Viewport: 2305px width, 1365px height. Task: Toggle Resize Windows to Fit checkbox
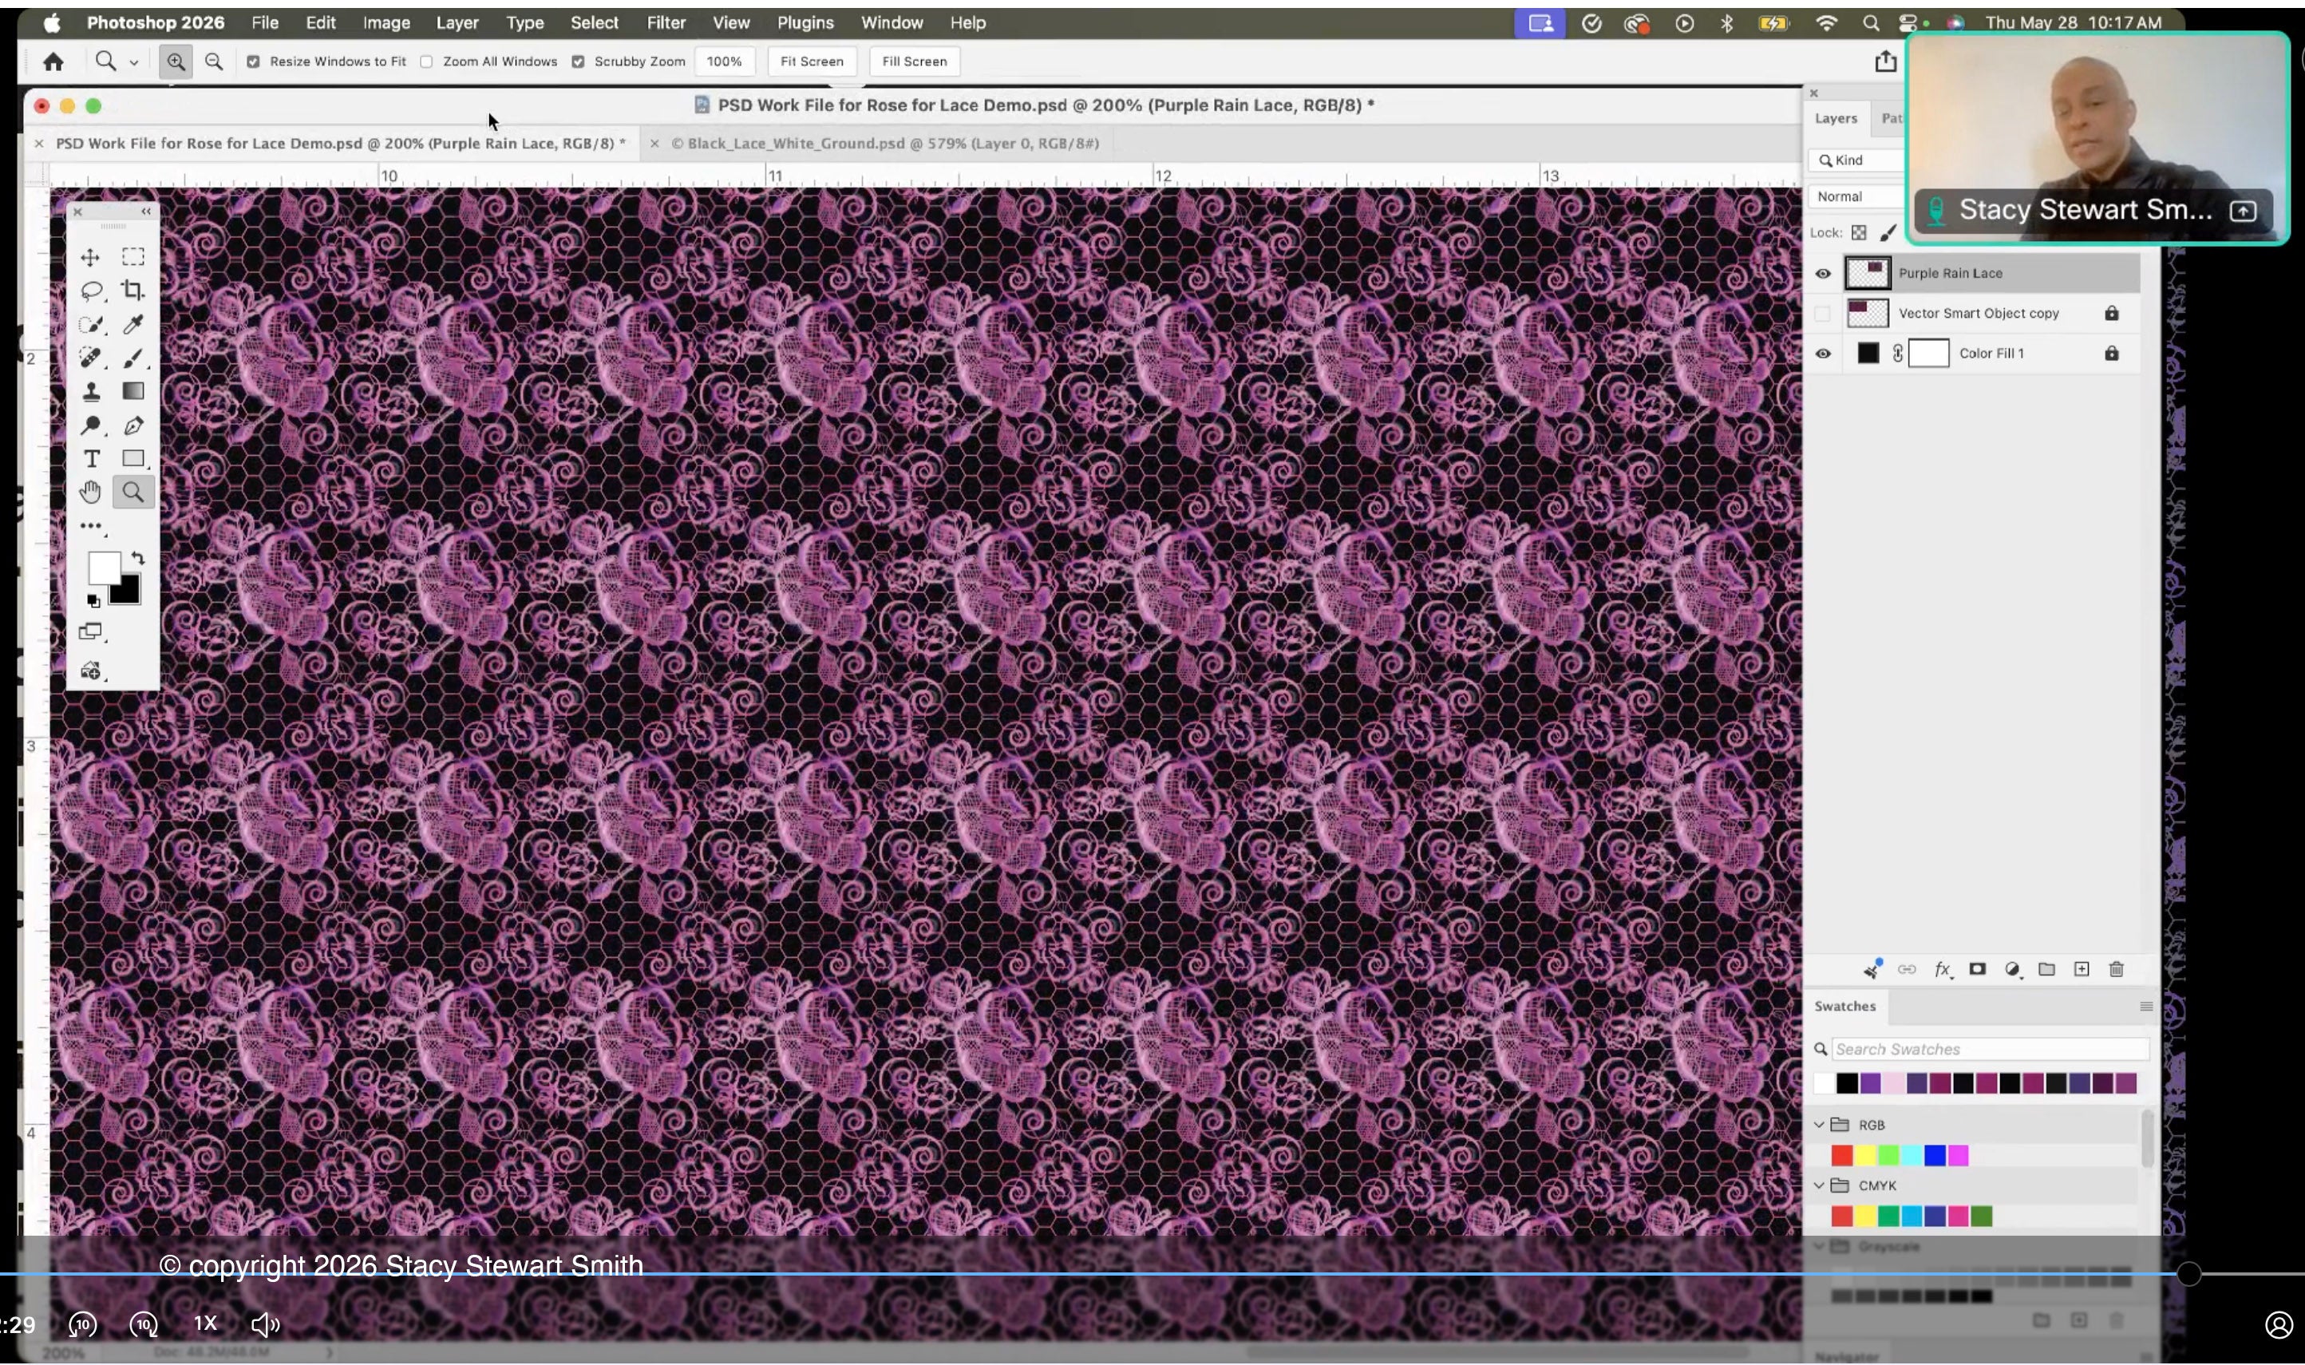click(x=253, y=61)
